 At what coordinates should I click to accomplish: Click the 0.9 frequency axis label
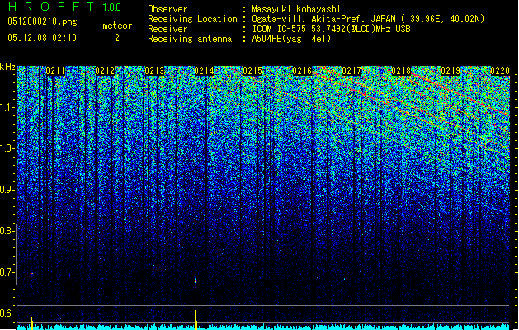[7, 190]
